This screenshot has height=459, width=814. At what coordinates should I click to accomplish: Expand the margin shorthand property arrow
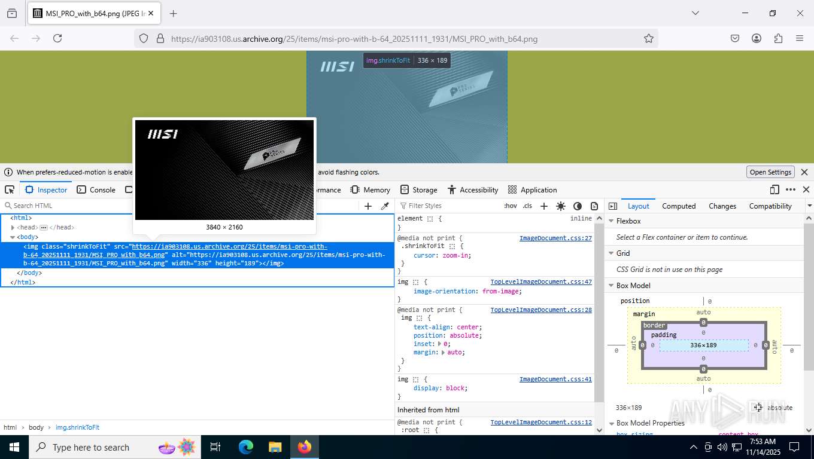click(x=444, y=352)
